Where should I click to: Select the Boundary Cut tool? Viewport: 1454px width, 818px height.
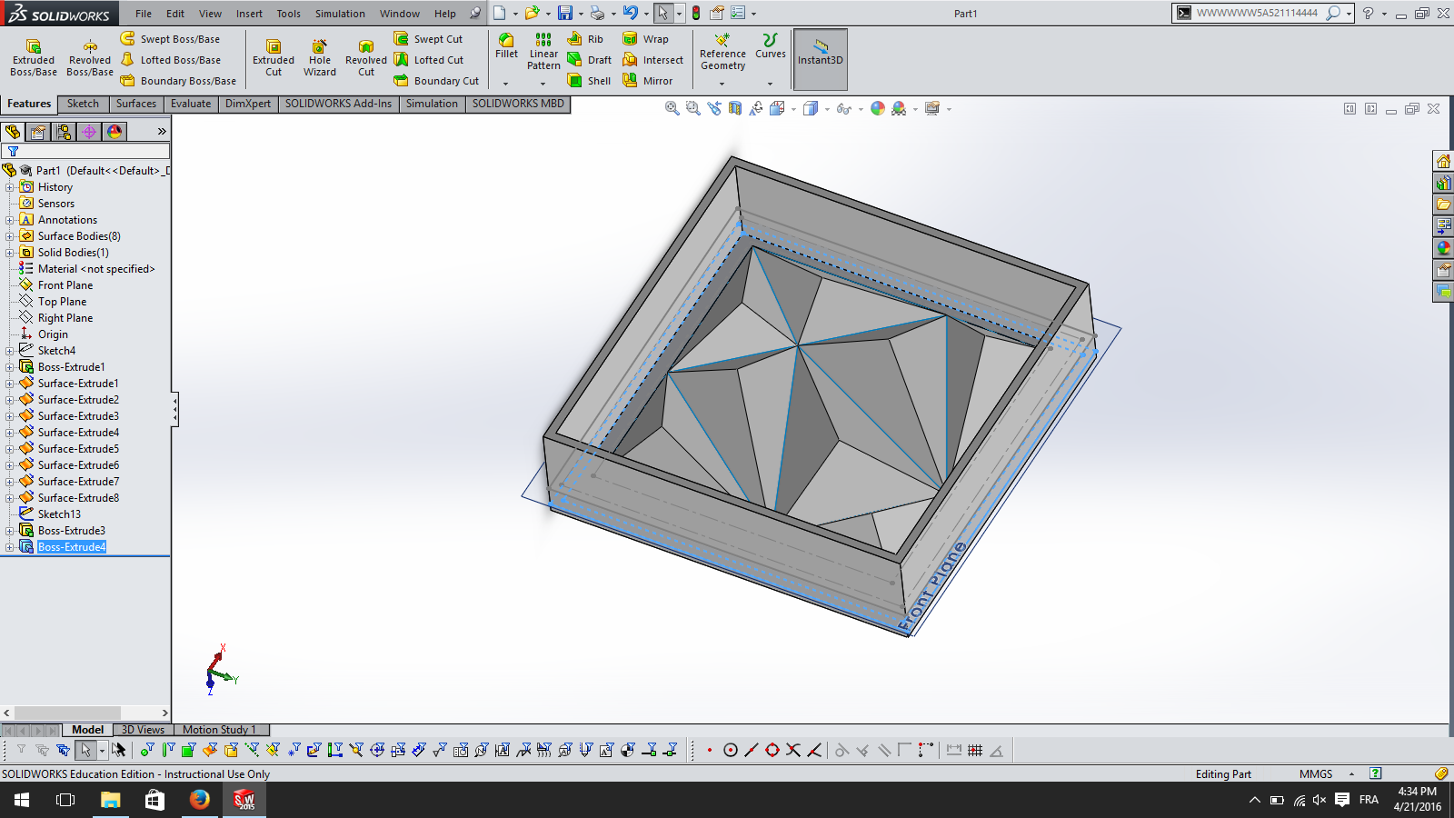[436, 81]
